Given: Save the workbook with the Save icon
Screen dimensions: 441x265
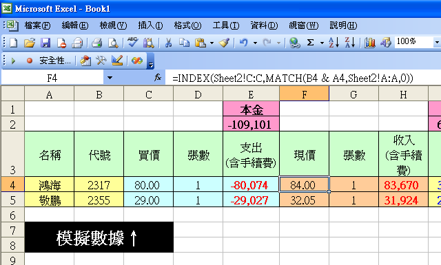Looking at the screenshot, I should [x=45, y=43].
